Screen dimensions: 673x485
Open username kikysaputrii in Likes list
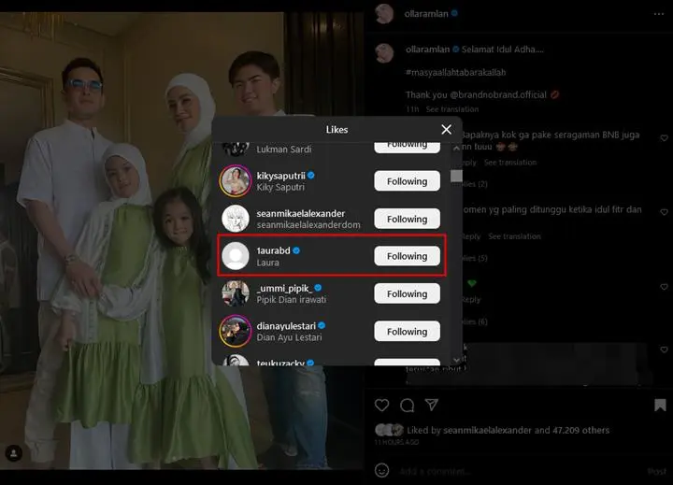281,176
